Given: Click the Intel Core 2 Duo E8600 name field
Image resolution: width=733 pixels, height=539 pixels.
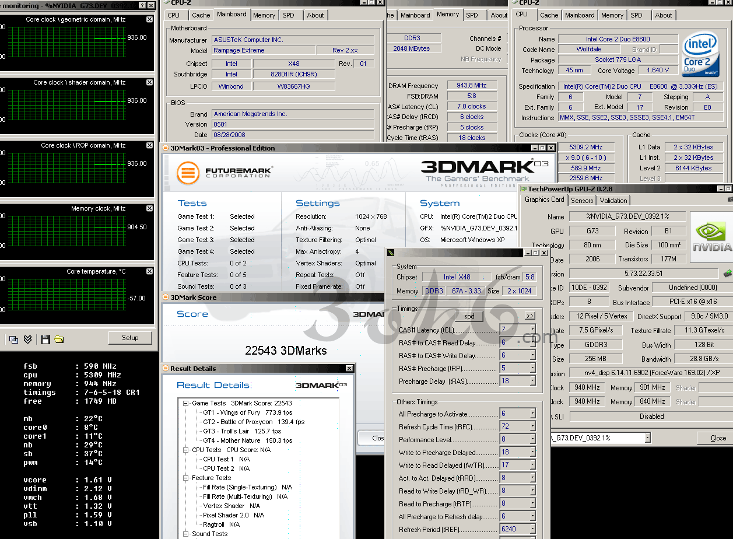Looking at the screenshot, I should 618,39.
